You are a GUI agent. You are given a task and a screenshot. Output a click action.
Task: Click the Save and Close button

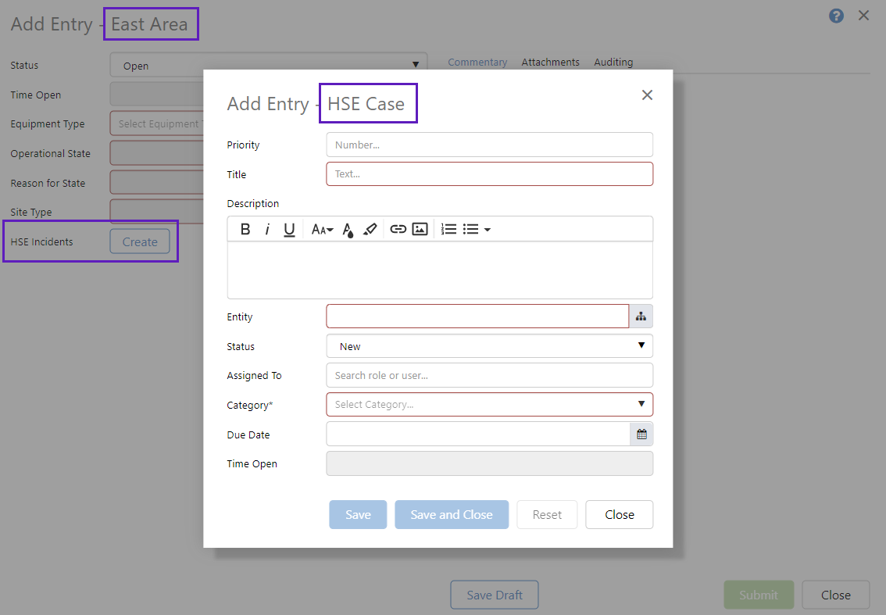point(452,514)
